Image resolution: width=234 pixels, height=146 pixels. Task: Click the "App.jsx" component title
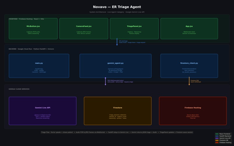(x=189, y=26)
